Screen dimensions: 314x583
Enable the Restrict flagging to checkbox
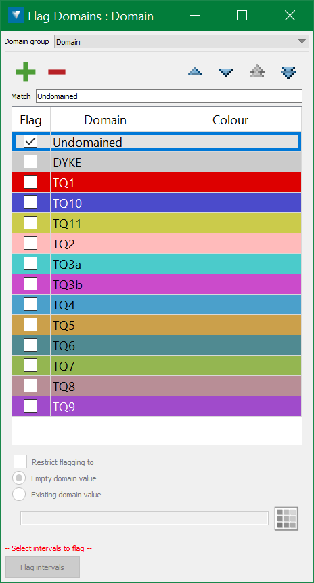(x=20, y=462)
